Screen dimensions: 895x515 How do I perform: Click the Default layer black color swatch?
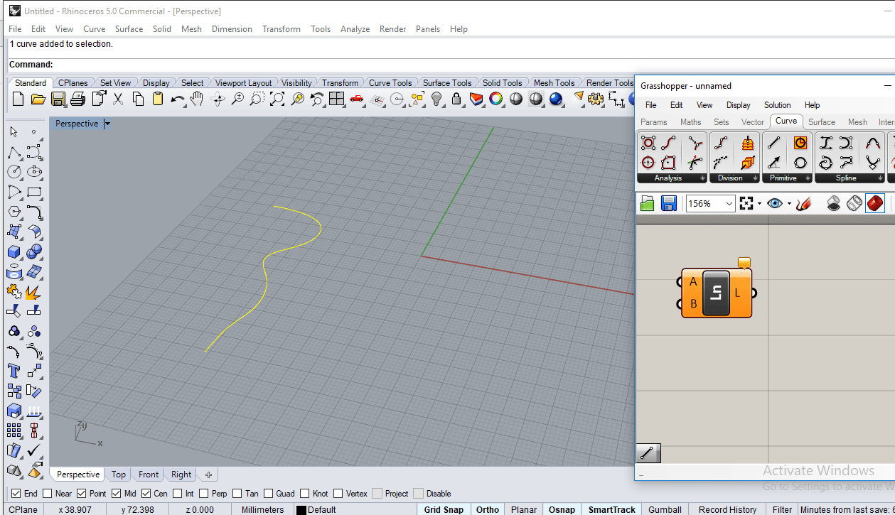pos(301,510)
